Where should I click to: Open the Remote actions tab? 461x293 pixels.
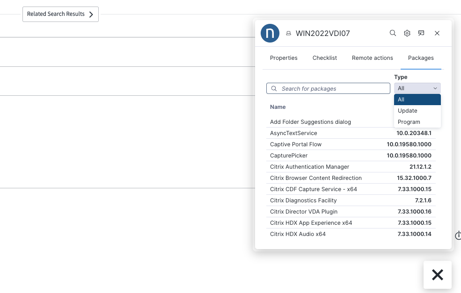click(x=372, y=58)
